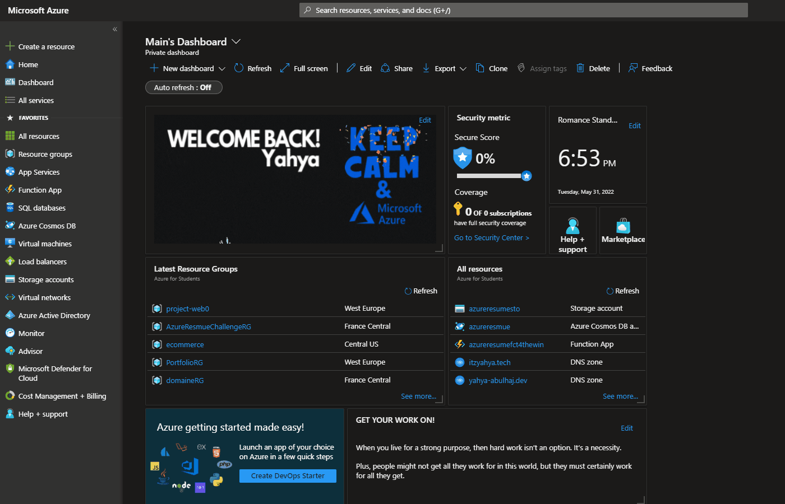This screenshot has height=504, width=785.
Task: Open Virtual machines
Action: pyautogui.click(x=45, y=244)
